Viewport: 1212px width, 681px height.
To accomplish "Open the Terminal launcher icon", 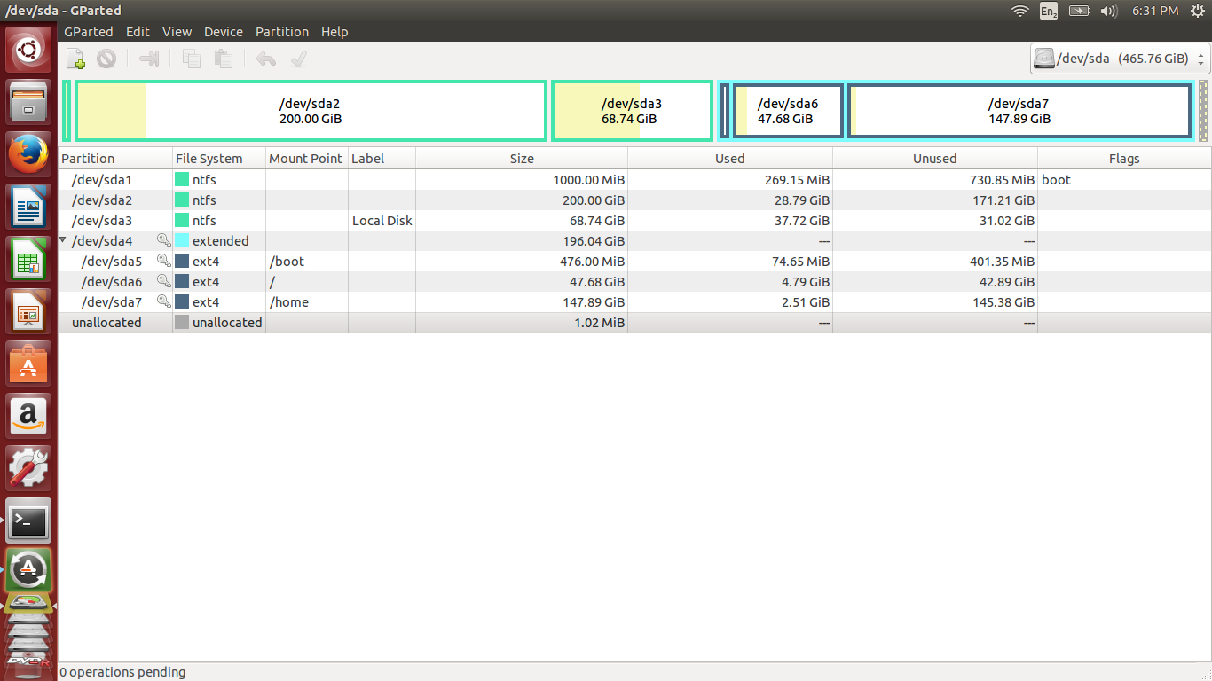I will [x=29, y=521].
